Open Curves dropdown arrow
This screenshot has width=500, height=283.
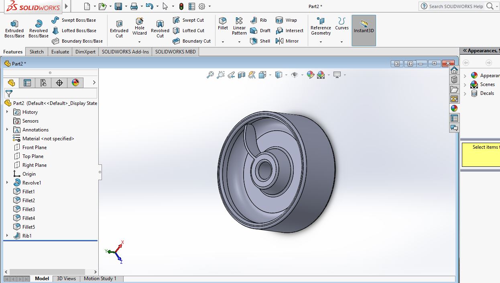click(x=342, y=42)
